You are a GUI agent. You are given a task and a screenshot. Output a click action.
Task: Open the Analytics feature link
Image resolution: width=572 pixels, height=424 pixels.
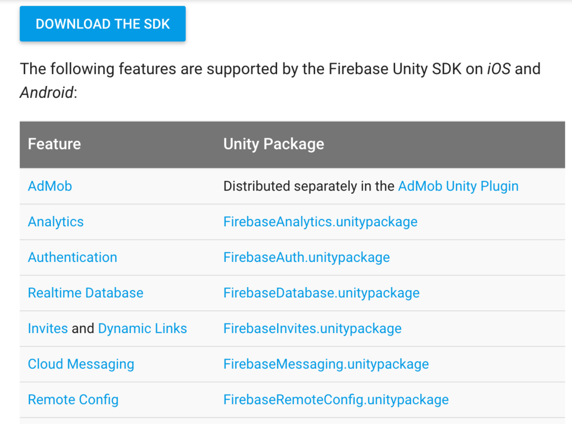tap(56, 222)
